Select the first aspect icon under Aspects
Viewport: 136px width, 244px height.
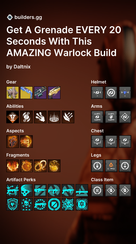coord(13,142)
